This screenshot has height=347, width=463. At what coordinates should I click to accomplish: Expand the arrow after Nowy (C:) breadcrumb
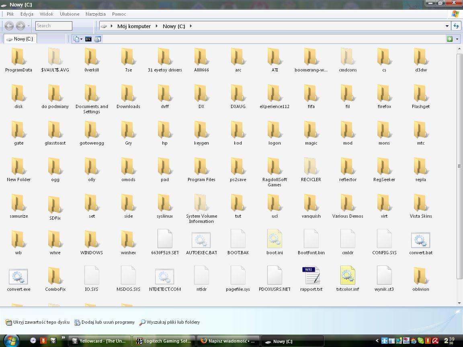[x=191, y=26]
